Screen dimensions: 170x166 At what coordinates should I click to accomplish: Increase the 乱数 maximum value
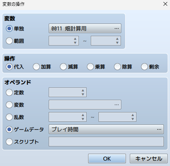(133, 115)
